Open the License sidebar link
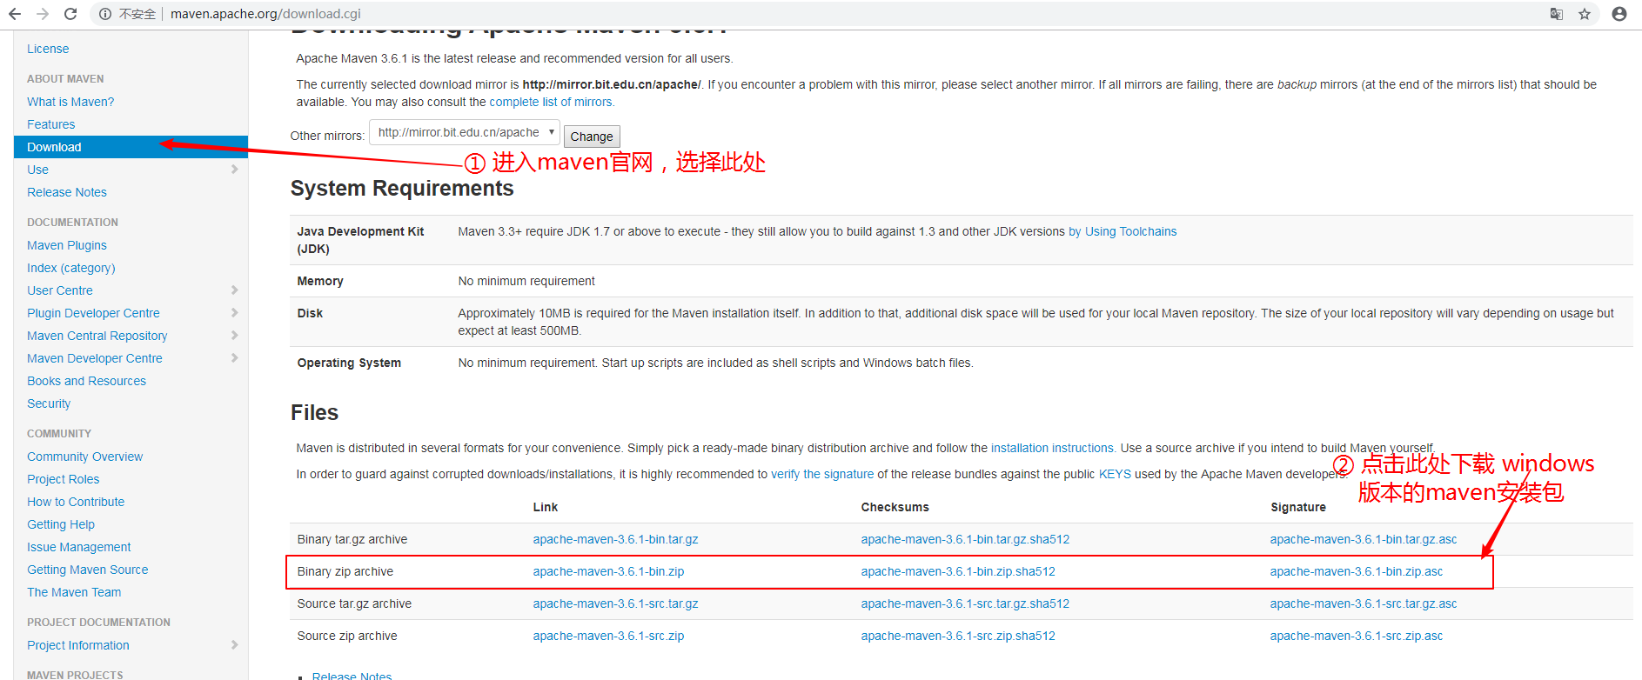1642x680 pixels. coord(48,49)
